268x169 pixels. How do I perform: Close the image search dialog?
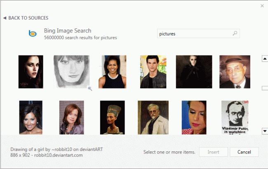pyautogui.click(x=262, y=6)
